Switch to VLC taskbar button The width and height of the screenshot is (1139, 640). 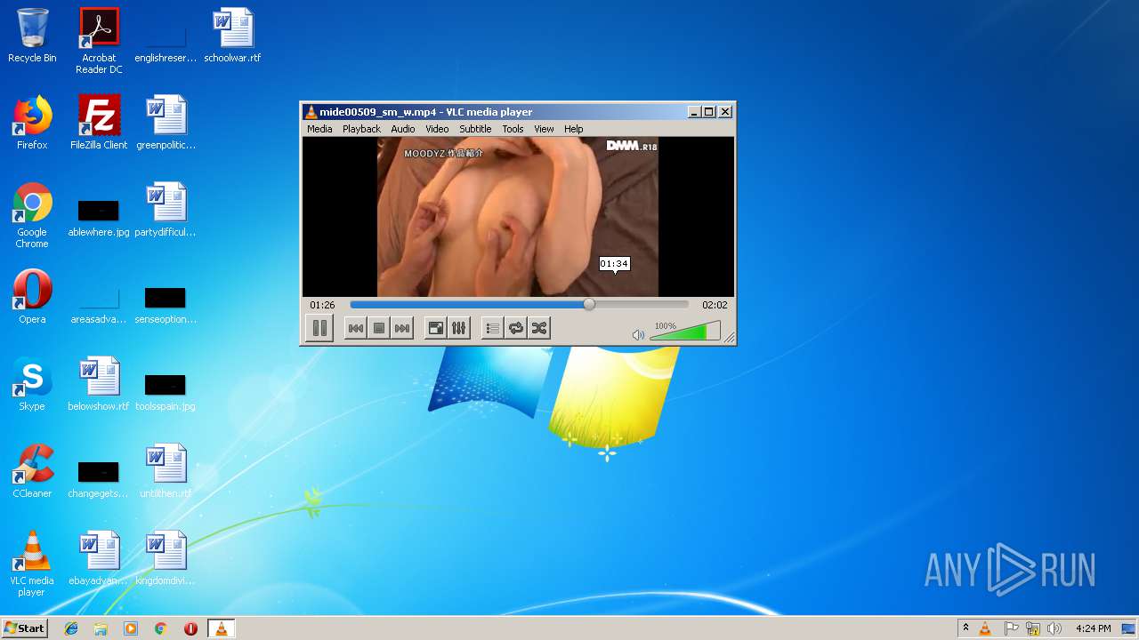[x=222, y=628]
